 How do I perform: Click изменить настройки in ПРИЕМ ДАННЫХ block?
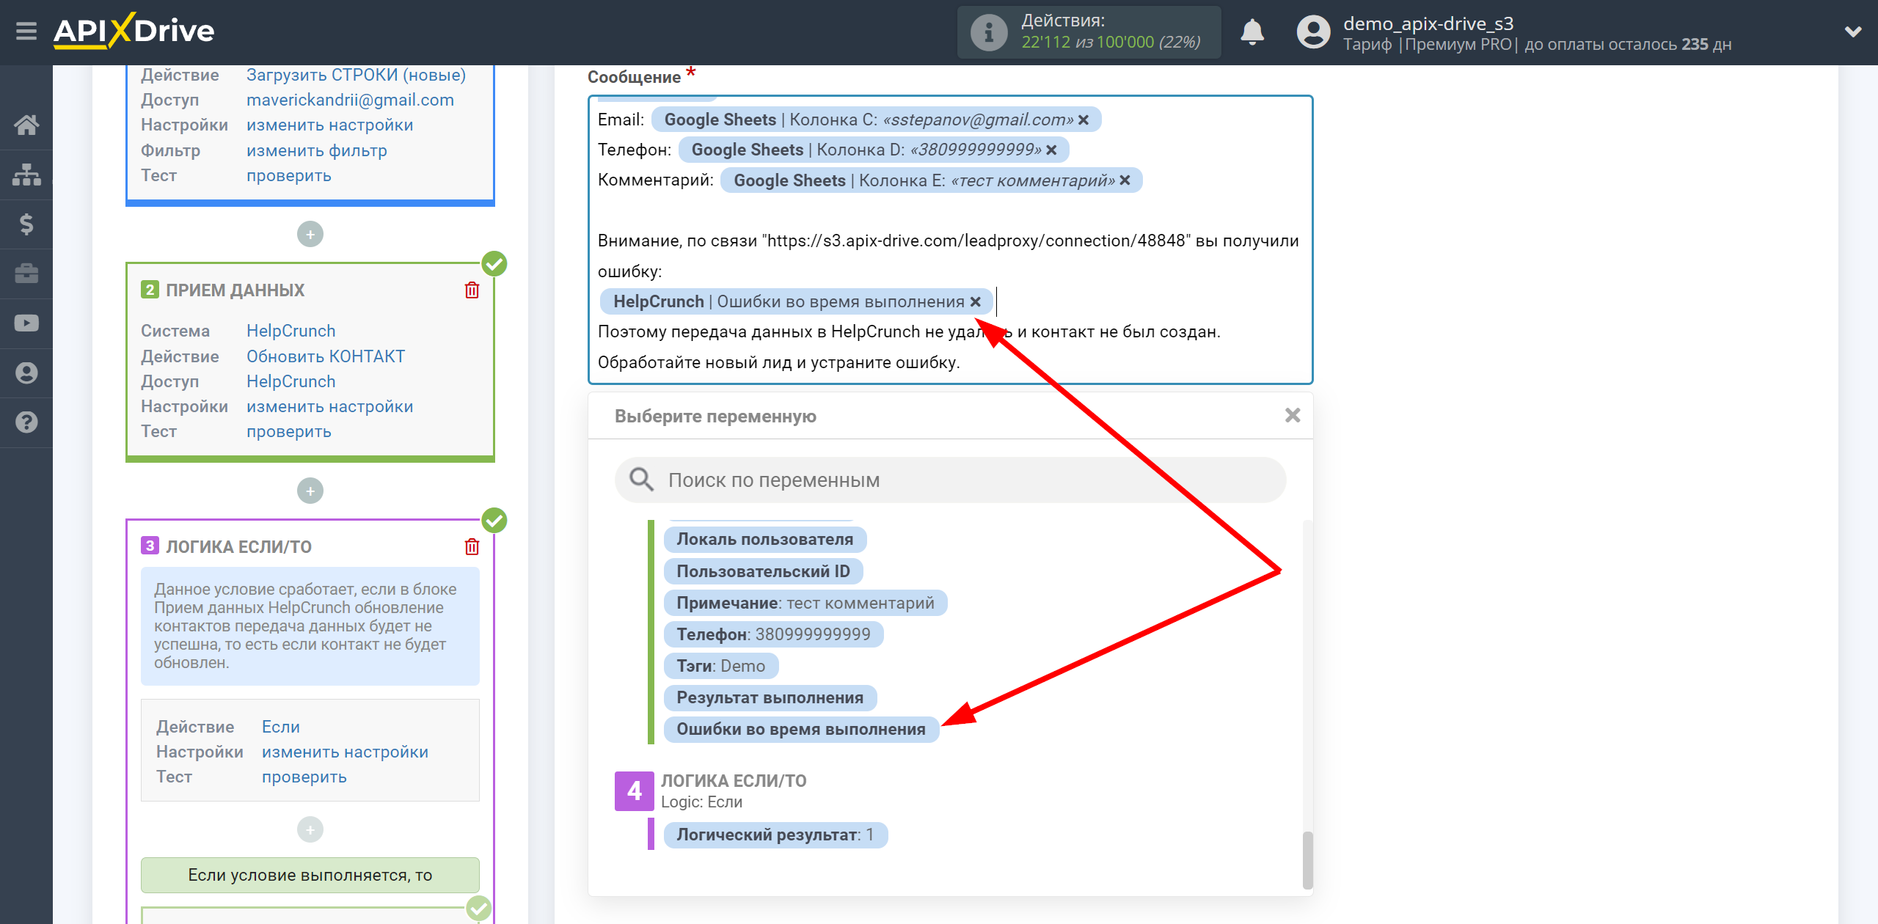[329, 406]
